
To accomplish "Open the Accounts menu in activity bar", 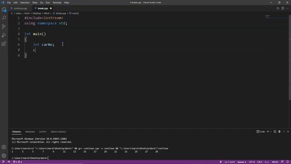I will coord(4,147).
